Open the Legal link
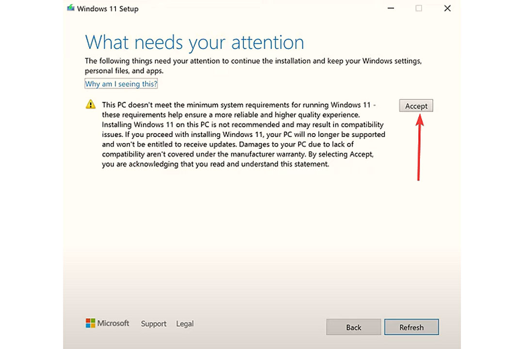This screenshot has width=524, height=349. (185, 324)
